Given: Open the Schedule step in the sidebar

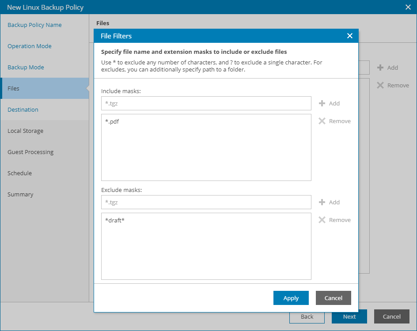Looking at the screenshot, I should pyautogui.click(x=19, y=173).
